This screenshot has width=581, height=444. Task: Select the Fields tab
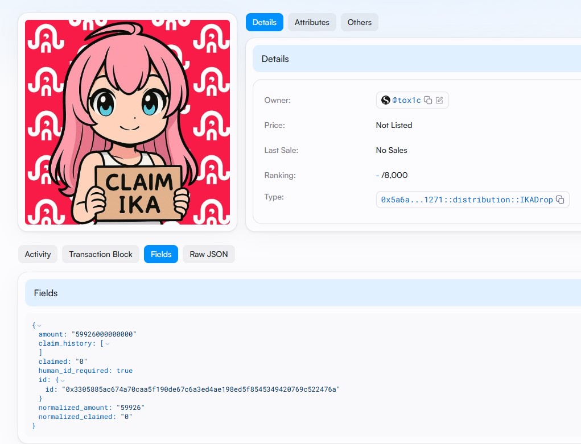(161, 254)
